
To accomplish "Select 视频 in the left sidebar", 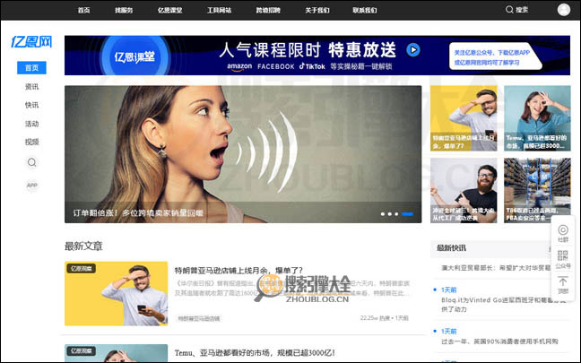I will pos(32,142).
